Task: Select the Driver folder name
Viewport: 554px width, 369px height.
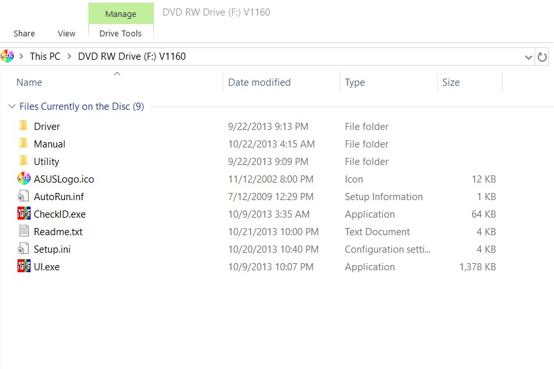Action: tap(47, 126)
